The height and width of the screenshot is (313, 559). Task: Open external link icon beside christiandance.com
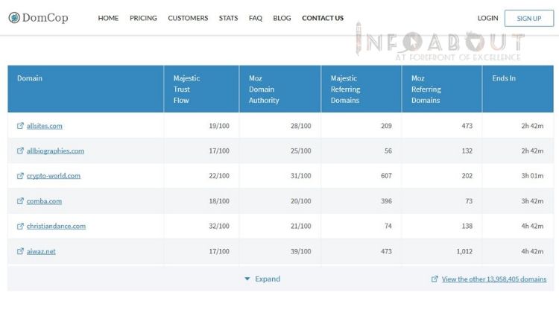pyautogui.click(x=20, y=226)
